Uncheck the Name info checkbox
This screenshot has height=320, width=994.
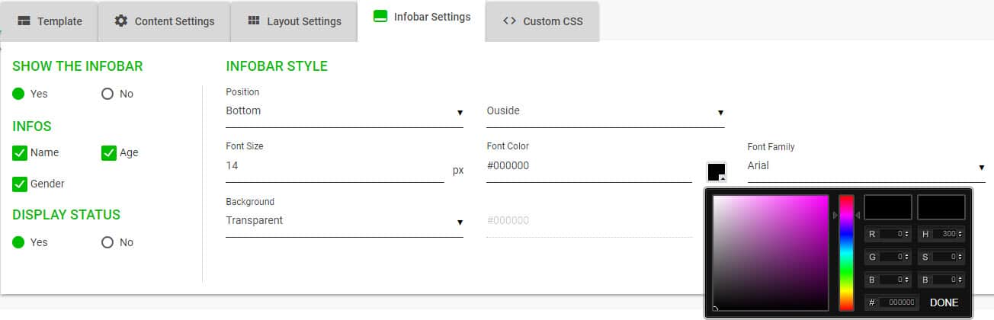pyautogui.click(x=20, y=153)
